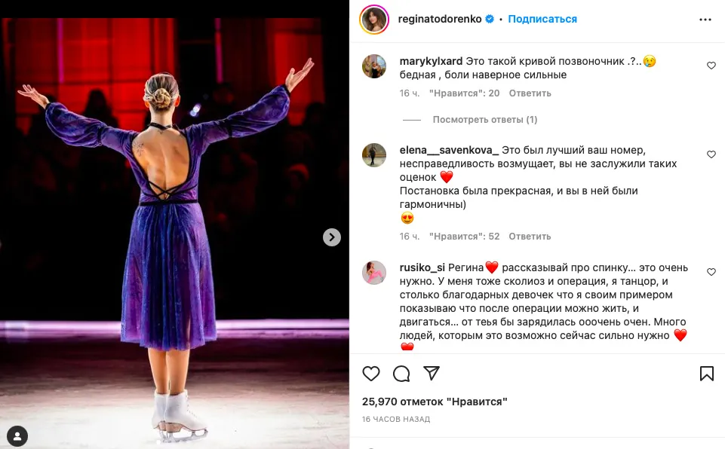Share the post with the paper plane icon

point(432,373)
